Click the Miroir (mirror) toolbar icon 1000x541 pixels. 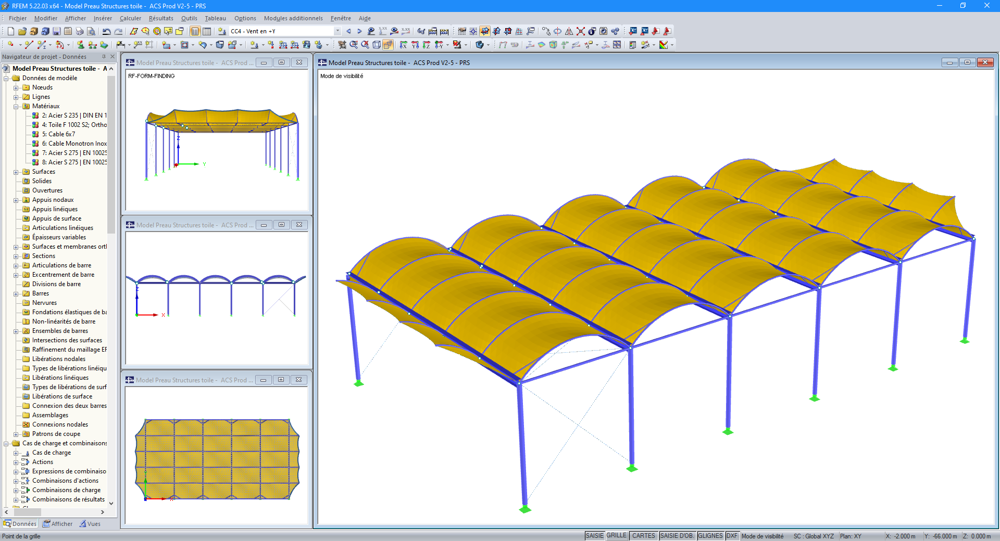[569, 31]
